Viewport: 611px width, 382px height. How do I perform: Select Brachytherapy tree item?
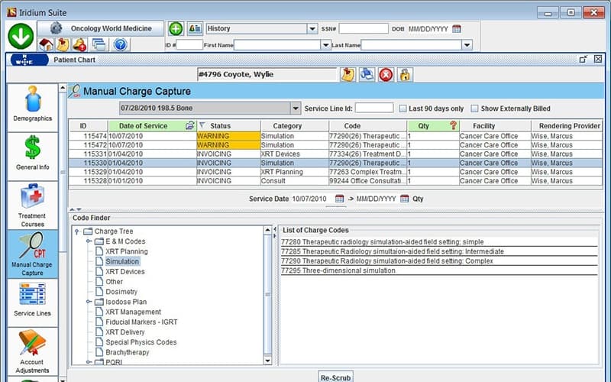click(128, 352)
